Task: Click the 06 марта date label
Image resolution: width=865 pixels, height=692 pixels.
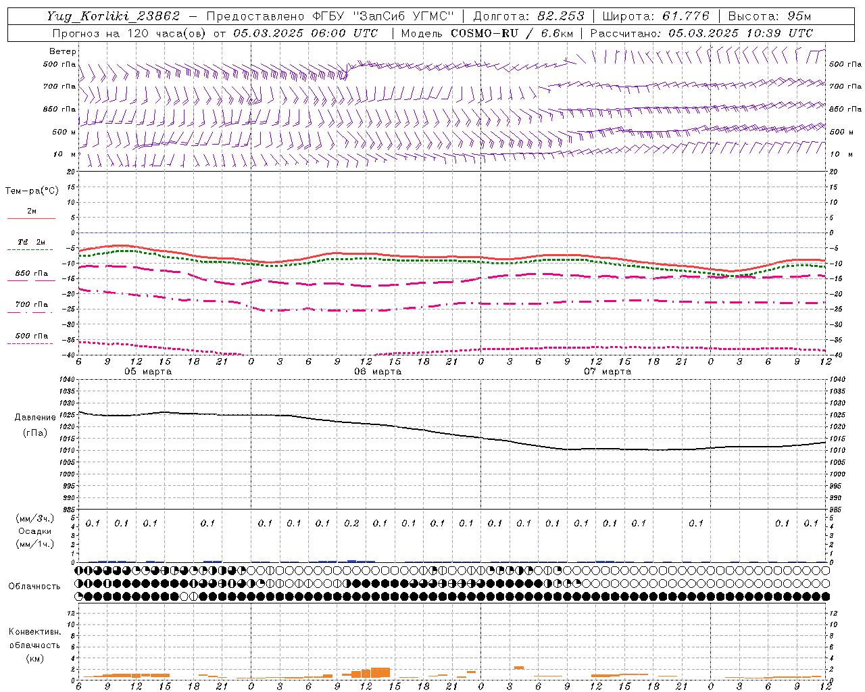Action: click(x=378, y=372)
